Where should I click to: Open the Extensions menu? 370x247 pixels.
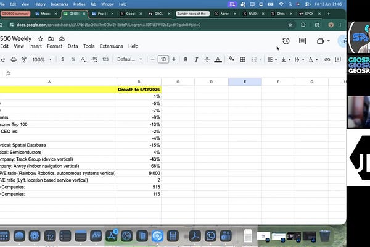click(112, 46)
